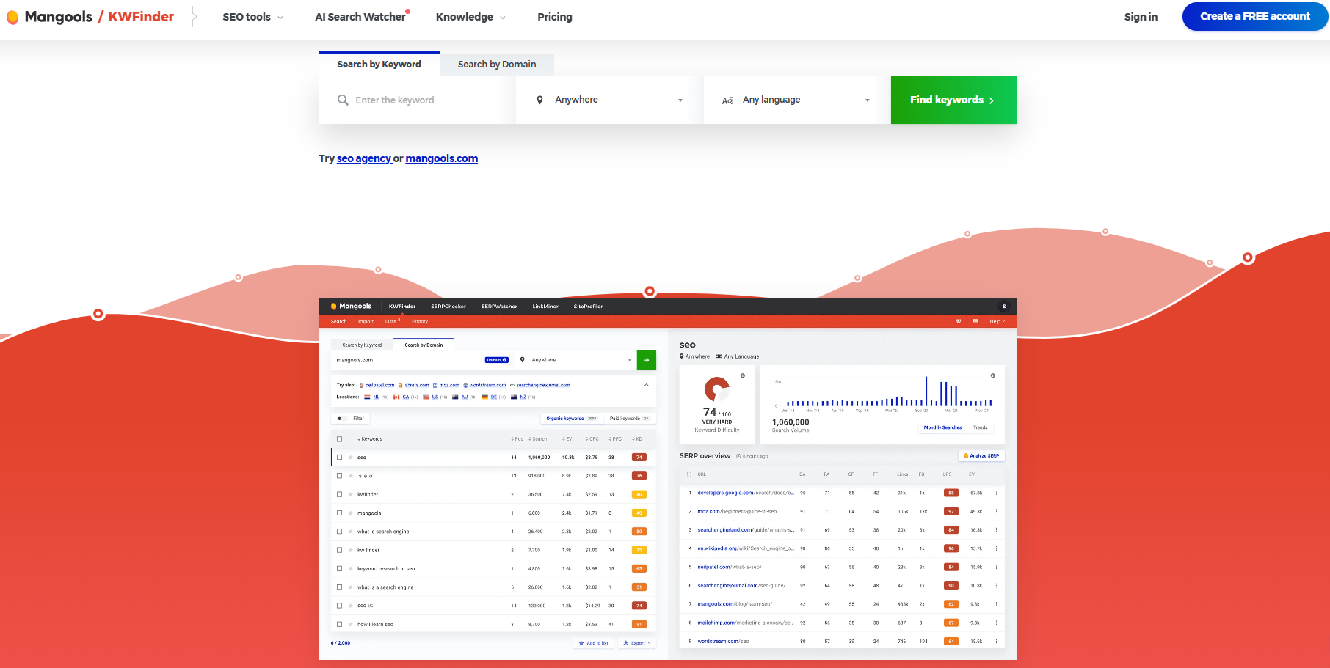The height and width of the screenshot is (668, 1330).
Task: Click the star icon next to kwfinder keyword
Action: point(351,494)
